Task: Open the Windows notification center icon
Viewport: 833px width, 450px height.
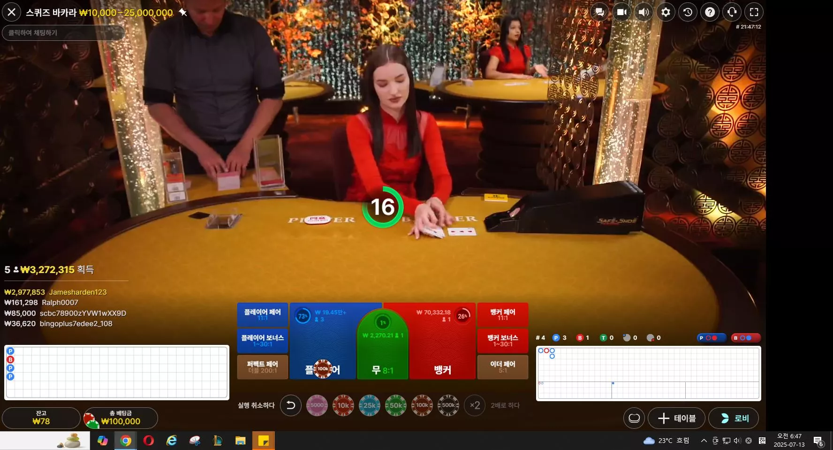Action: point(818,441)
